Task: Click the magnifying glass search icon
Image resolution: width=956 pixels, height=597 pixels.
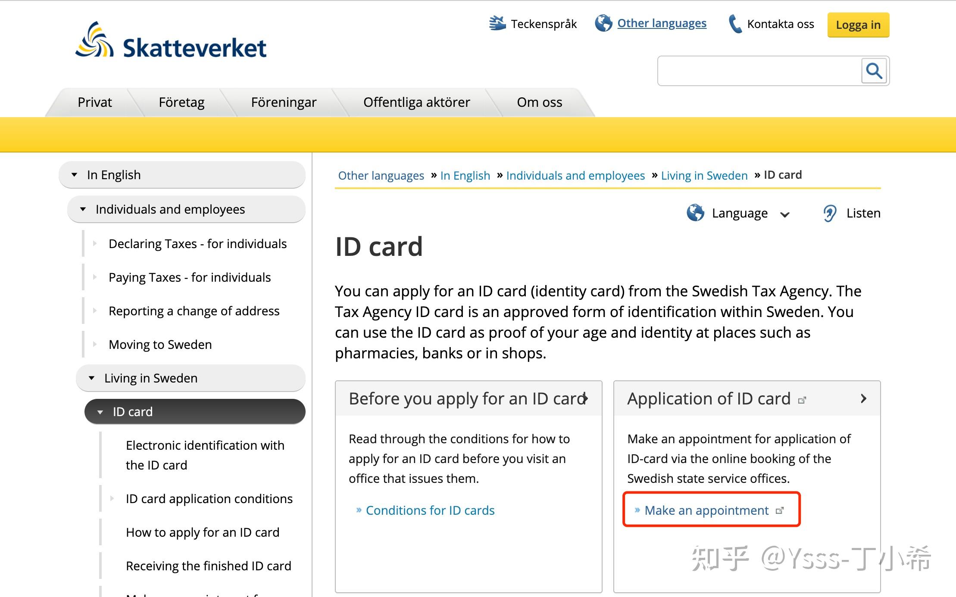Action: click(874, 71)
